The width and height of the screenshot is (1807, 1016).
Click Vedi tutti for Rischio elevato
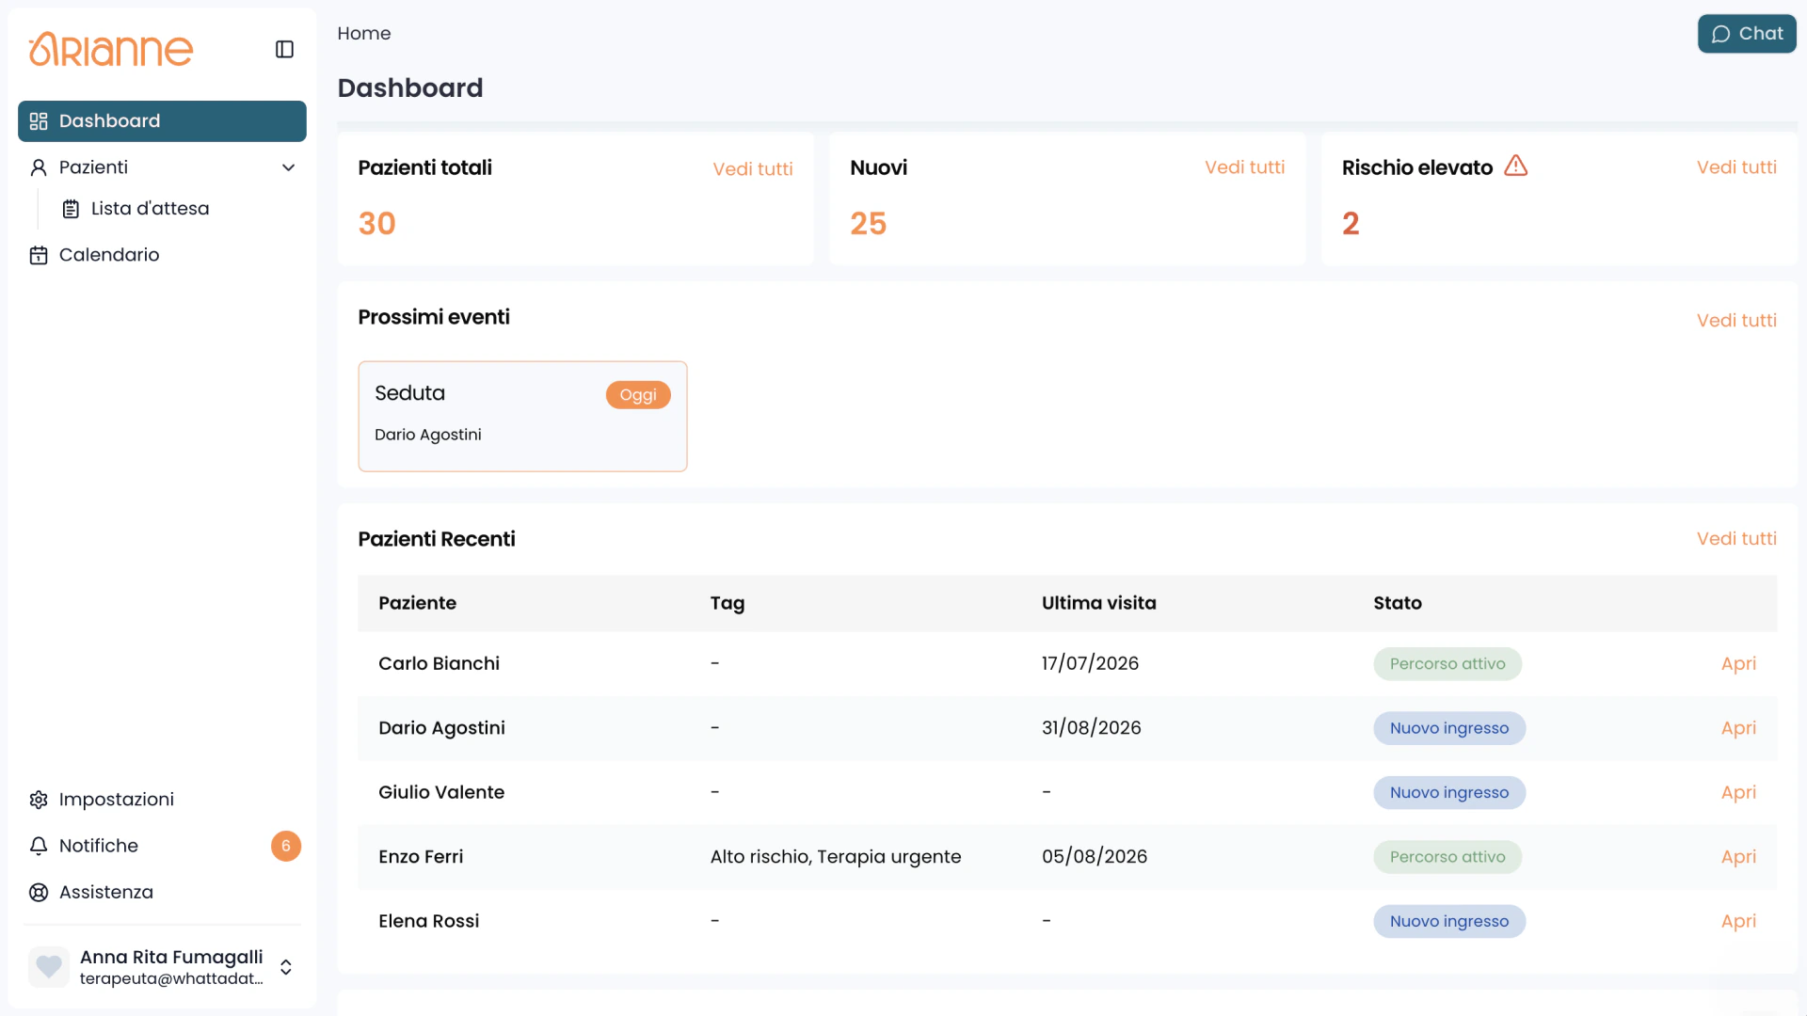[1736, 167]
